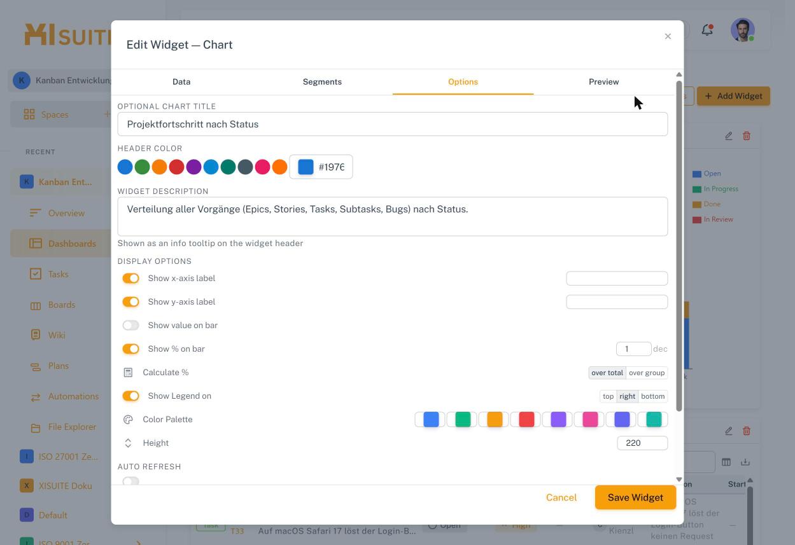The image size is (795, 545).
Task: Click the red swatch in Color Palette
Action: click(x=526, y=419)
